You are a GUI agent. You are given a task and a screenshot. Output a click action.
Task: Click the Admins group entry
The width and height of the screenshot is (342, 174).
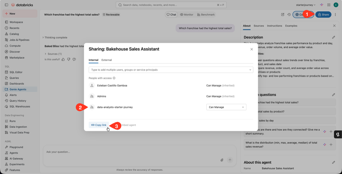point(102,96)
